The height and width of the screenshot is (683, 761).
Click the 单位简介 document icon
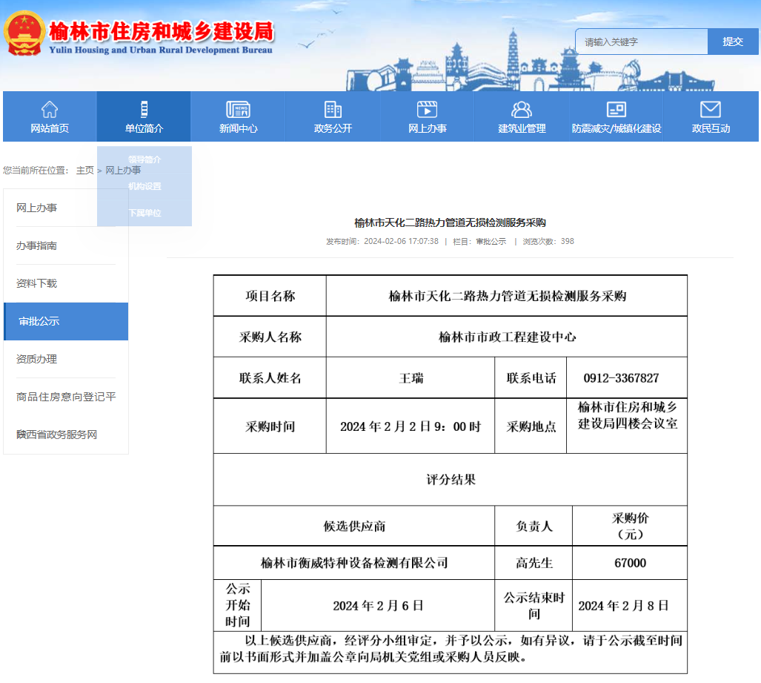point(144,109)
